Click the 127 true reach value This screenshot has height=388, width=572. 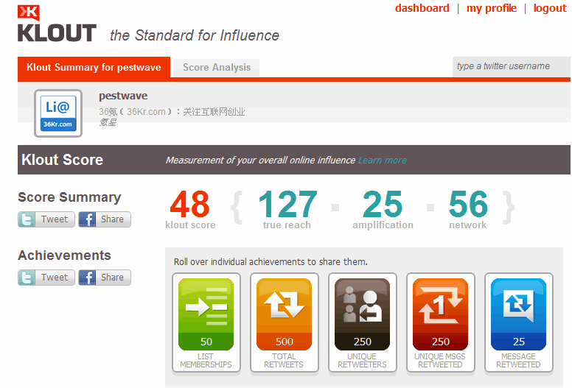tap(287, 205)
